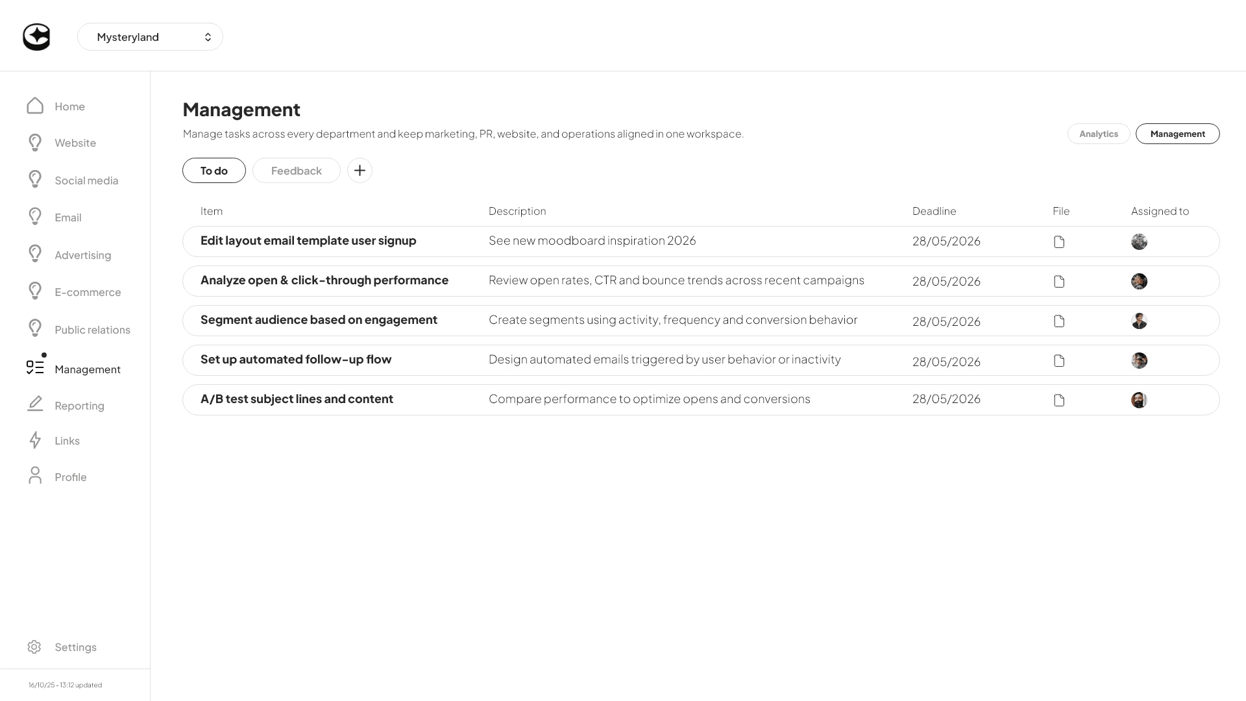Switch to the Analytics view

coord(1098,134)
